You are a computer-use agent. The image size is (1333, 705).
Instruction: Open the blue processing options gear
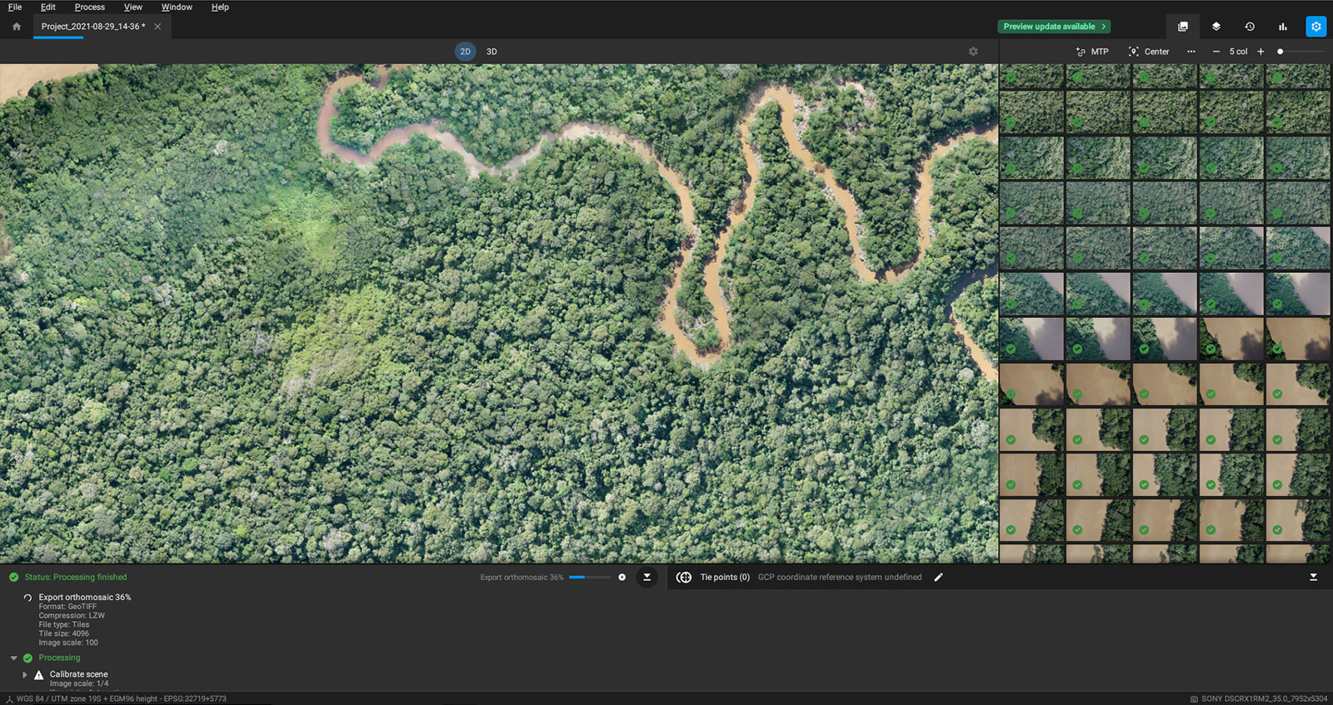click(x=1316, y=27)
